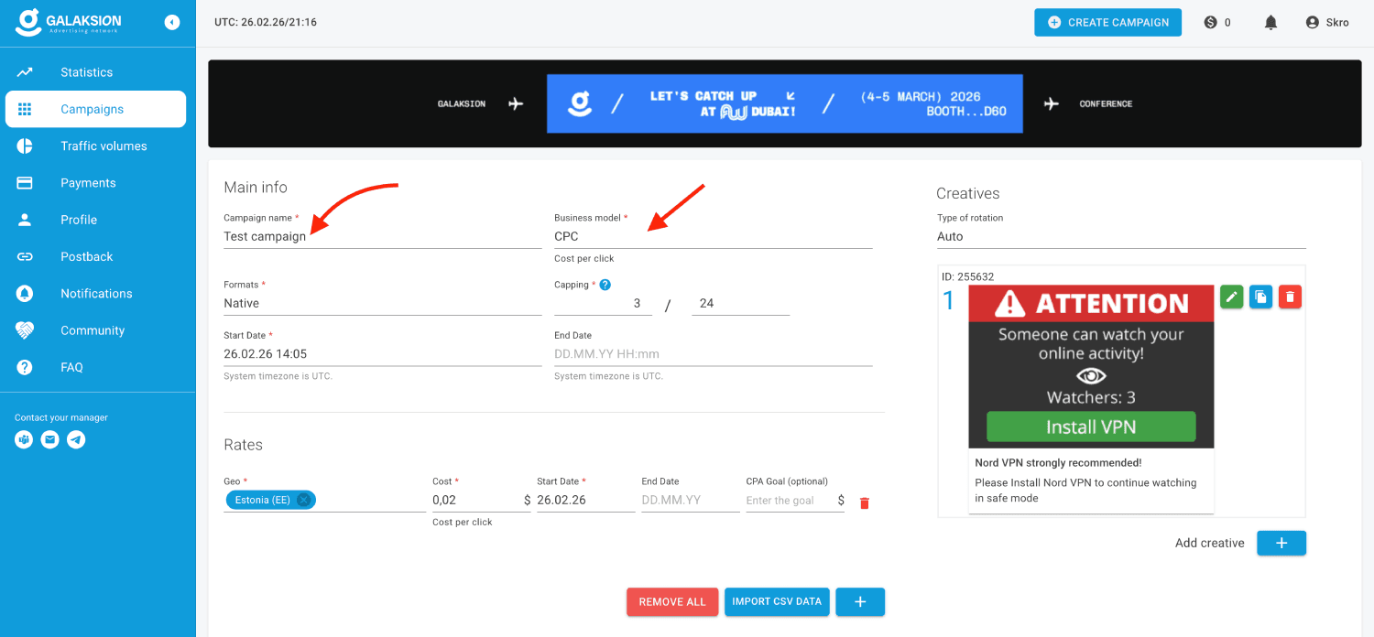Duplicate creative 255632 with copy icon
This screenshot has width=1374, height=637.
point(1261,297)
